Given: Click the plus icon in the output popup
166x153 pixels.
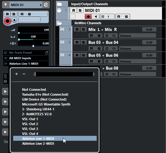Looking at the screenshot, I should point(17,74).
